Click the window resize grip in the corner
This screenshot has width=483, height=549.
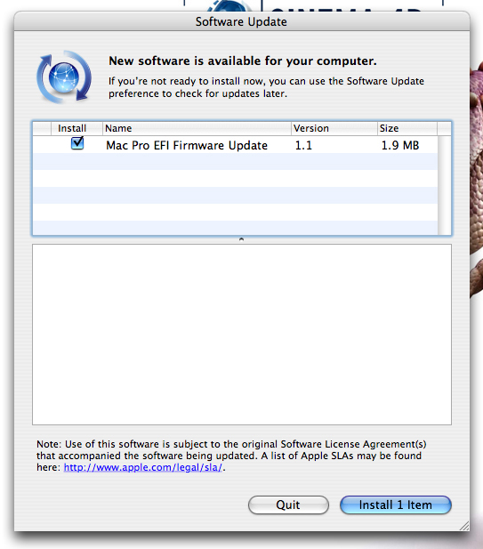[464, 526]
